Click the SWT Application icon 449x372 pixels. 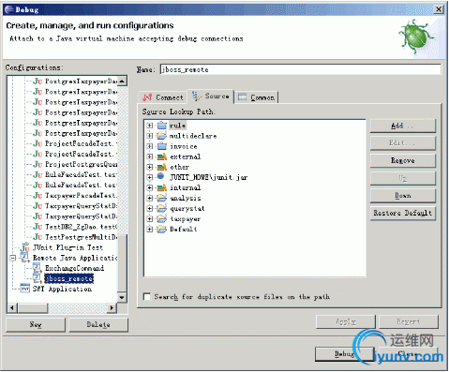[x=25, y=288]
